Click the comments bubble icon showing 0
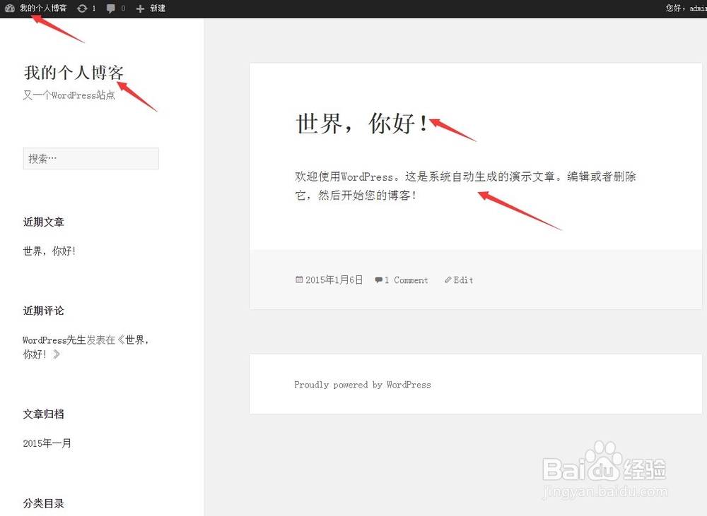 click(x=113, y=8)
